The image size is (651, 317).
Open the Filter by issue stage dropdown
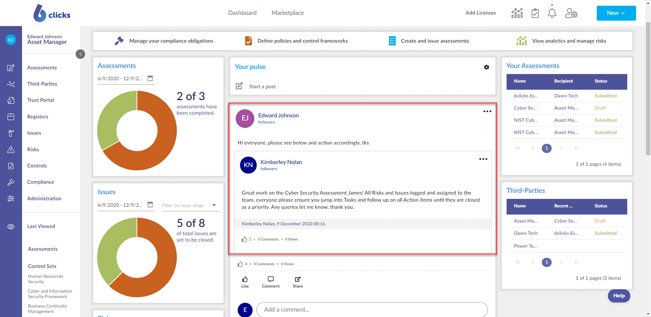pos(190,205)
